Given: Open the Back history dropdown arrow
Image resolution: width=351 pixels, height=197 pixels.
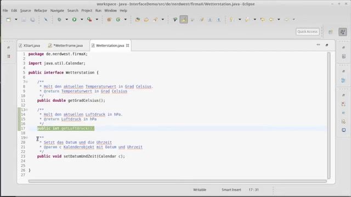Looking at the screenshot, I should [x=279, y=20].
